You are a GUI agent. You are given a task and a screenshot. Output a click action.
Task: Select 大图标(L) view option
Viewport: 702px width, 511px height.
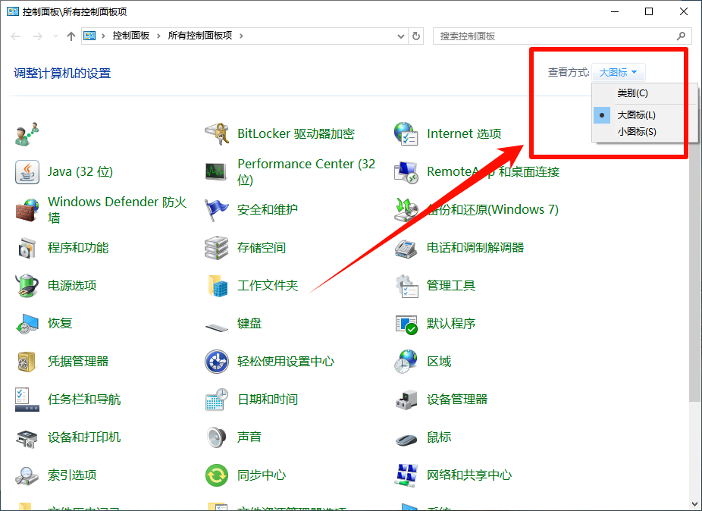point(637,114)
